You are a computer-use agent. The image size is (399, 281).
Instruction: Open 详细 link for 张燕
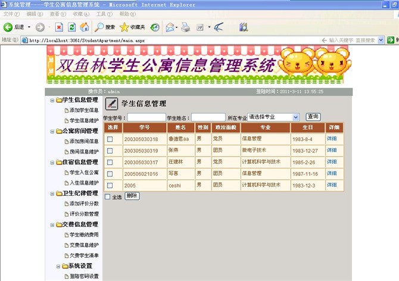tap(332, 150)
